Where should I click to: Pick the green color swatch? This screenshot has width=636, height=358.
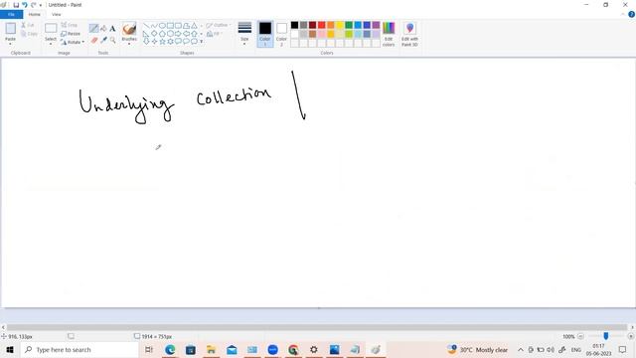(349, 25)
